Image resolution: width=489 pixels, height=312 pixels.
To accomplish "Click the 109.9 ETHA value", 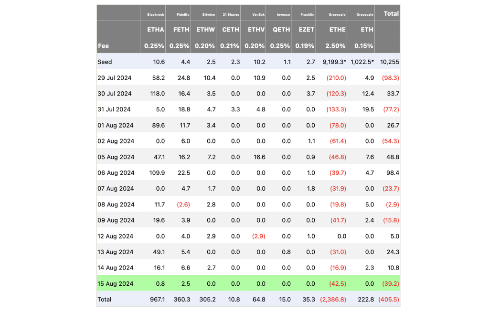I will [x=157, y=173].
